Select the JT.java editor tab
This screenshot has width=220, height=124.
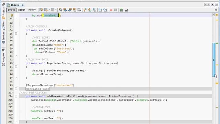[15, 5]
